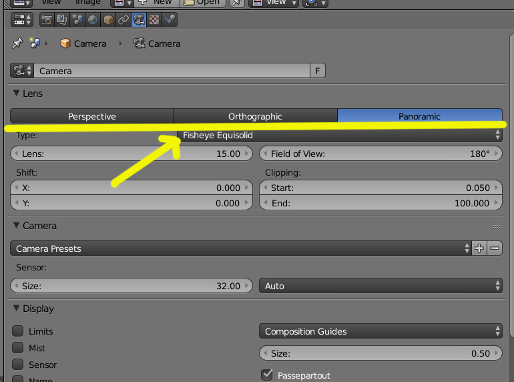Grab the Display panel drag handle
The image size is (514, 382).
[496, 309]
